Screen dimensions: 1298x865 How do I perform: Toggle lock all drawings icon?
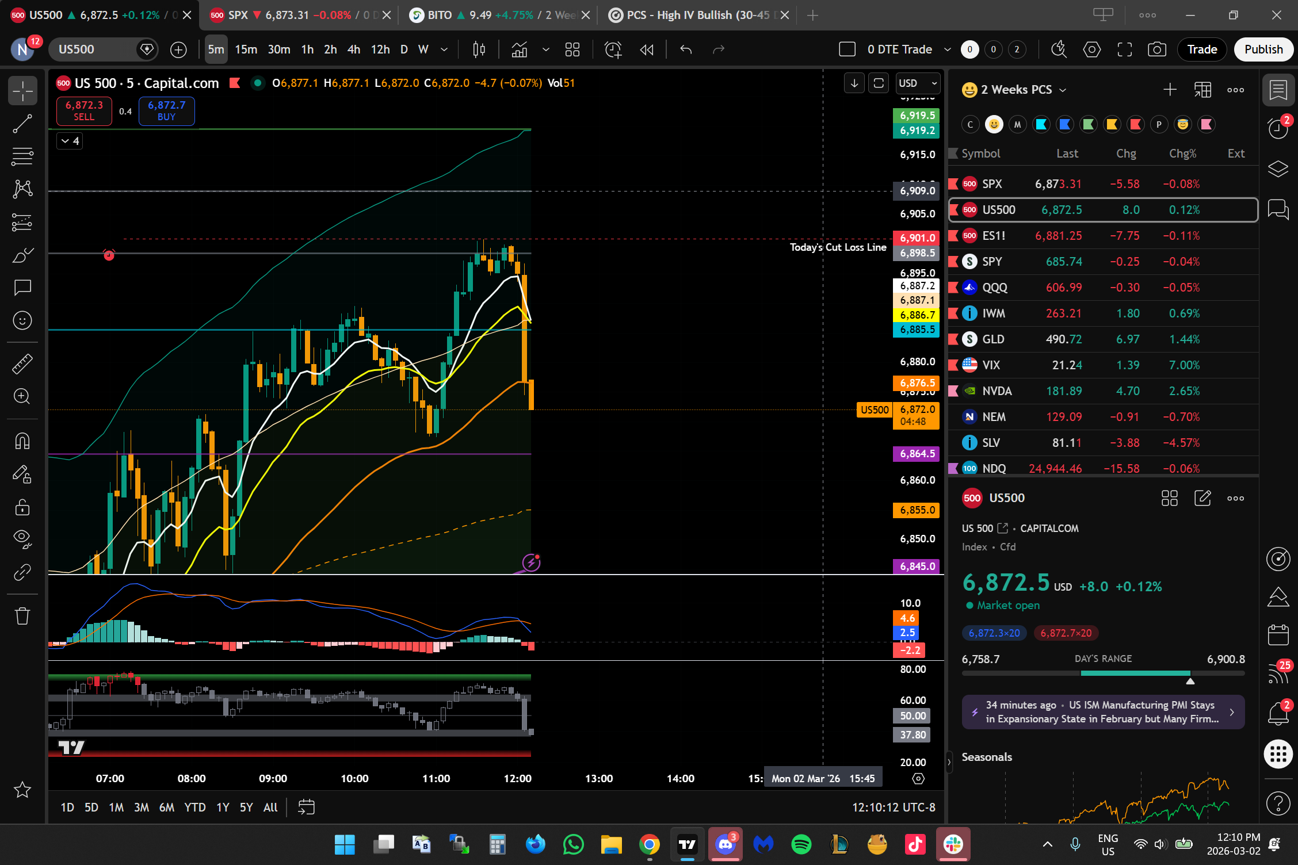(x=22, y=507)
